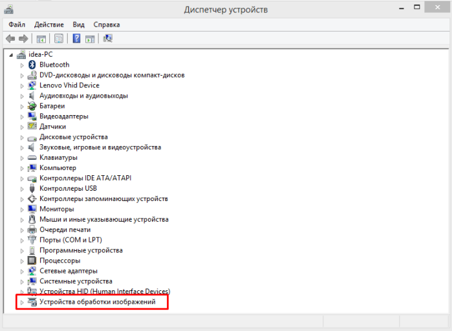The width and height of the screenshot is (452, 331).
Task: Select the DVD drives category icon
Action: (32, 75)
